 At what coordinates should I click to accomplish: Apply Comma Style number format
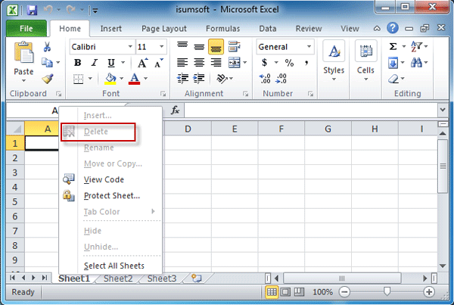(306, 63)
